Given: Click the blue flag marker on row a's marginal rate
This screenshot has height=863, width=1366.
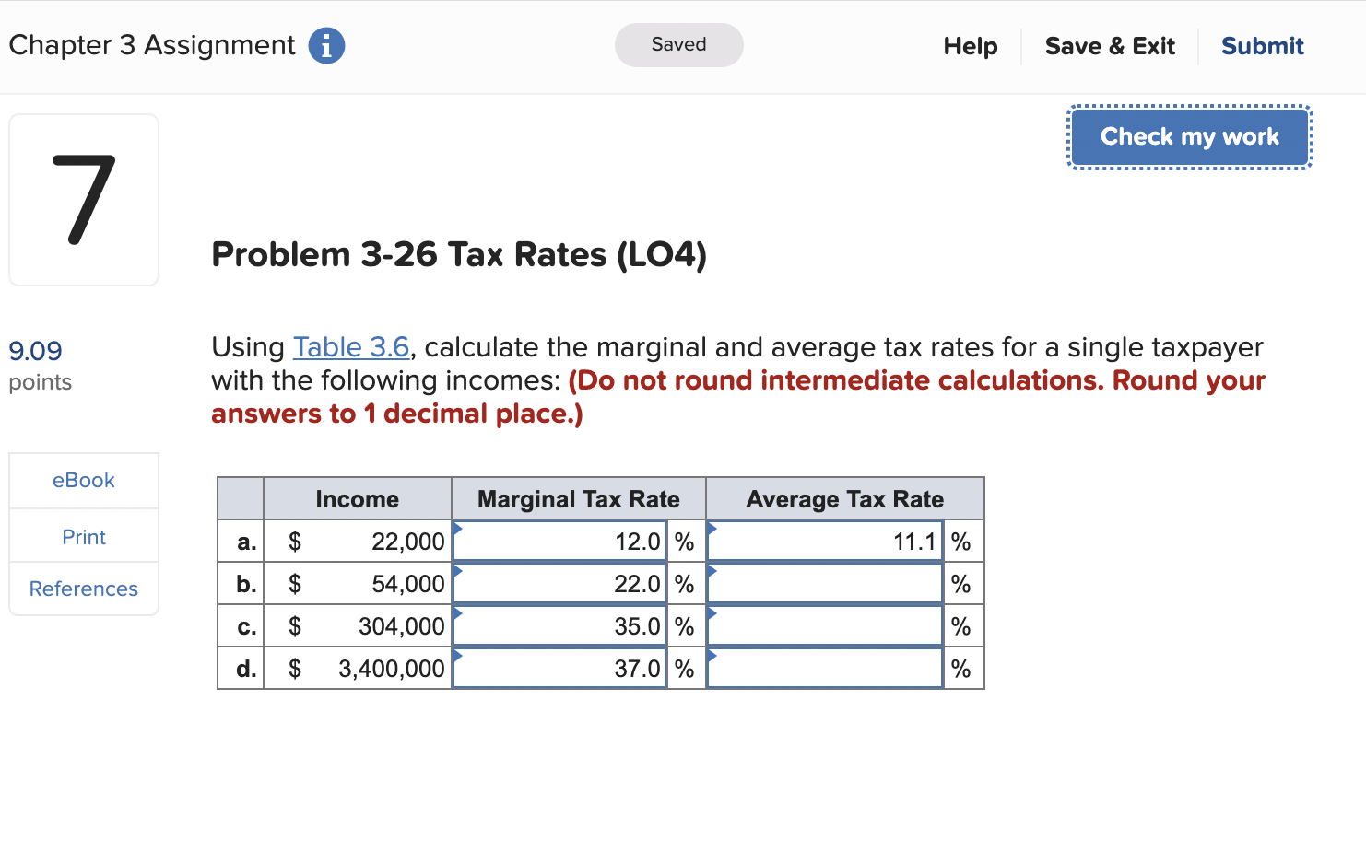Looking at the screenshot, I should (458, 527).
